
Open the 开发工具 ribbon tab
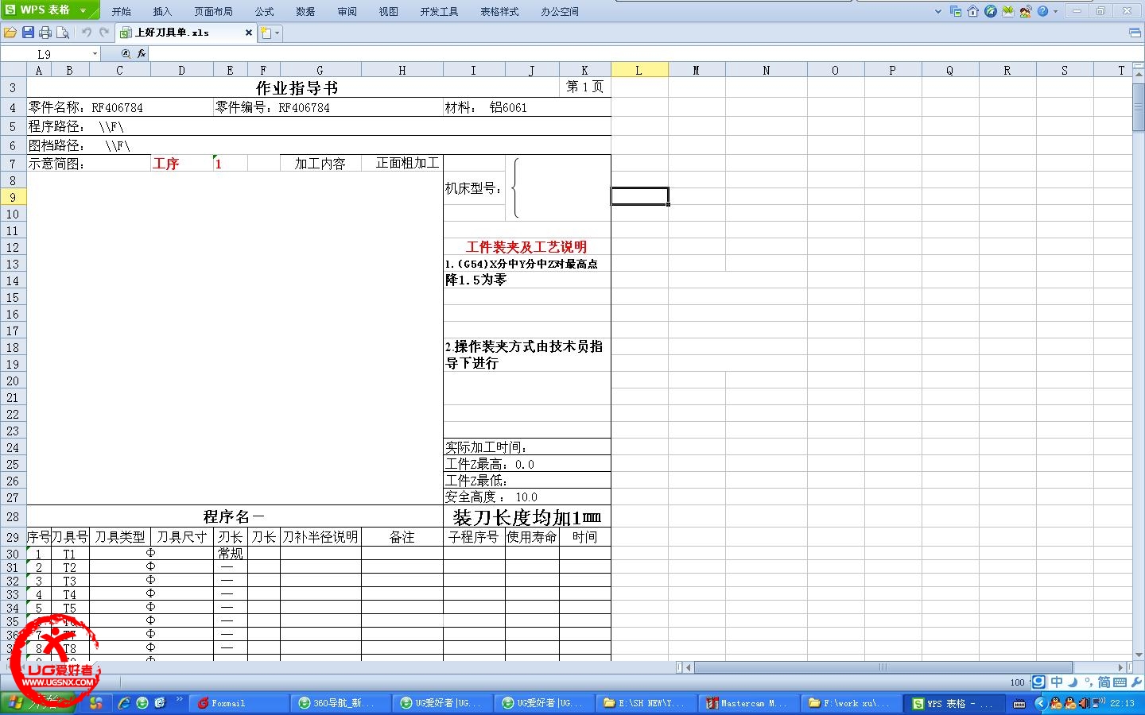(439, 12)
